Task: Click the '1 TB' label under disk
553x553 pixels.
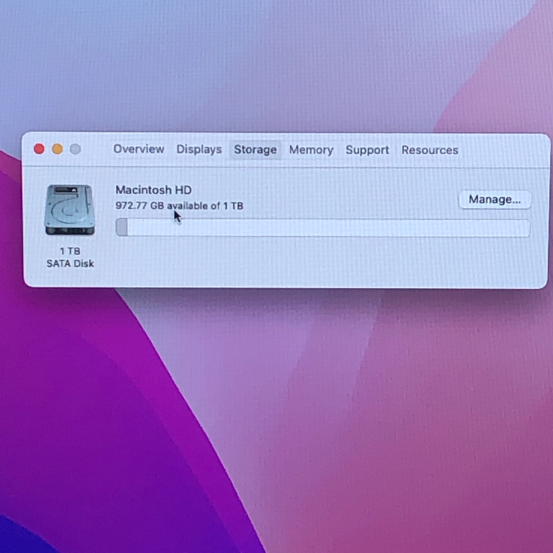Action: [x=70, y=251]
